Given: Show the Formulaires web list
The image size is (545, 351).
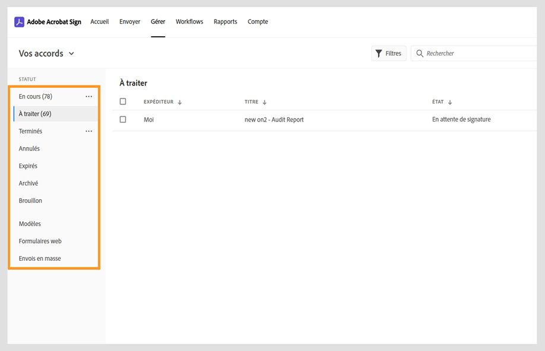Looking at the screenshot, I should pyautogui.click(x=40, y=241).
